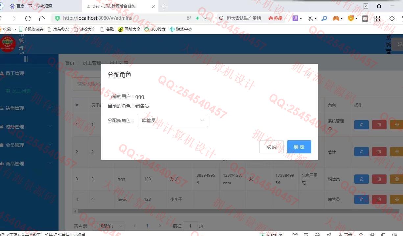
Task: Collapse the sidebar with the ||| toggle
Action: 26,59
